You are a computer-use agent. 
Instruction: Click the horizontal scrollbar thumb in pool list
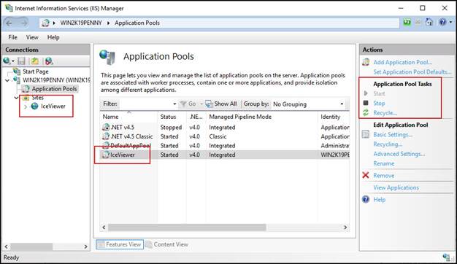click(187, 228)
